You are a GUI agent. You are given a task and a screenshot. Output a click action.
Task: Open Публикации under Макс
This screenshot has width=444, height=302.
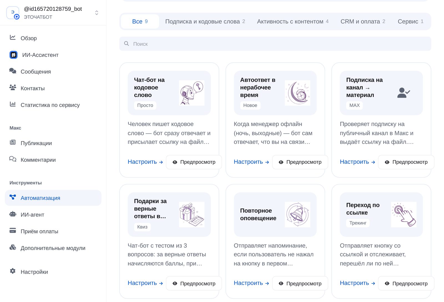point(53,143)
